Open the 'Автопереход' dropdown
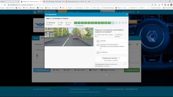The width and height of the screenshot is (173, 97). click(x=107, y=66)
